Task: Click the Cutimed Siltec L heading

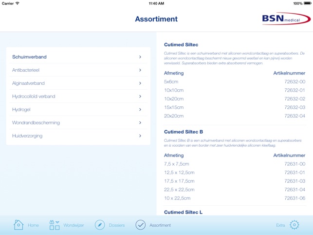Action: (183, 212)
